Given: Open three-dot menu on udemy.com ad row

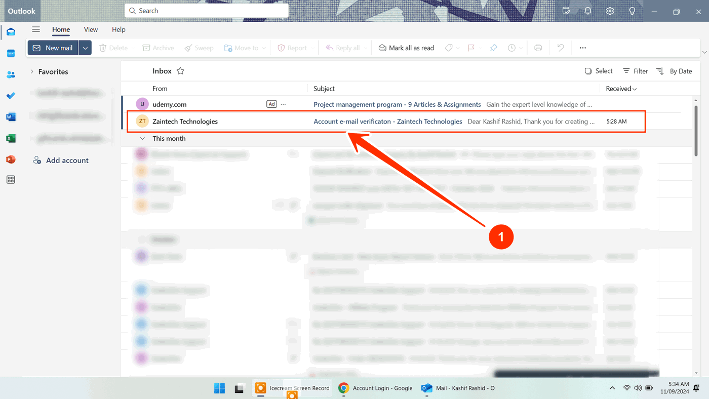Looking at the screenshot, I should (283, 104).
